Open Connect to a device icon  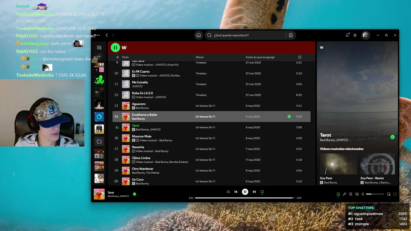(x=357, y=194)
